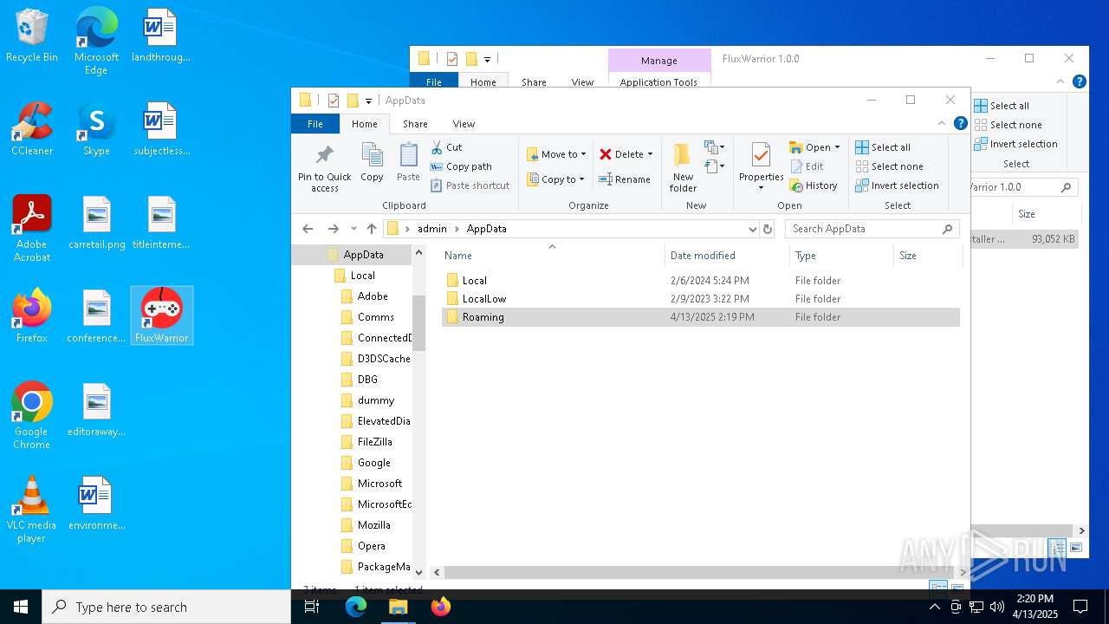The image size is (1109, 624).
Task: Open Customize Quick Access Toolbar dropdown in AppData
Action: pyautogui.click(x=368, y=101)
